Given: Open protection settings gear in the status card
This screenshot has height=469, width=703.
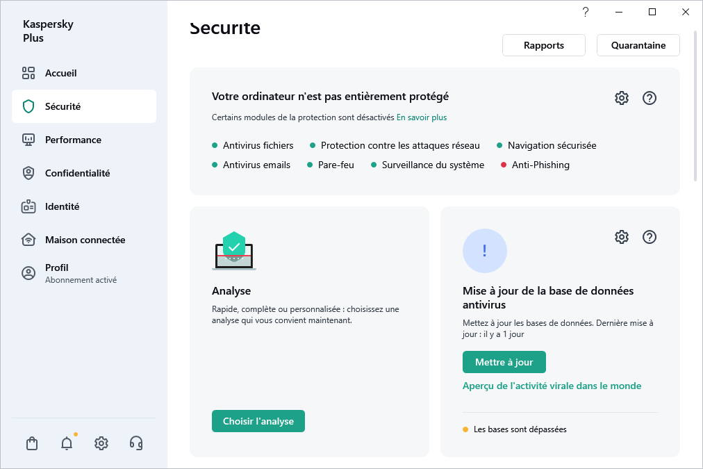Looking at the screenshot, I should tap(621, 98).
